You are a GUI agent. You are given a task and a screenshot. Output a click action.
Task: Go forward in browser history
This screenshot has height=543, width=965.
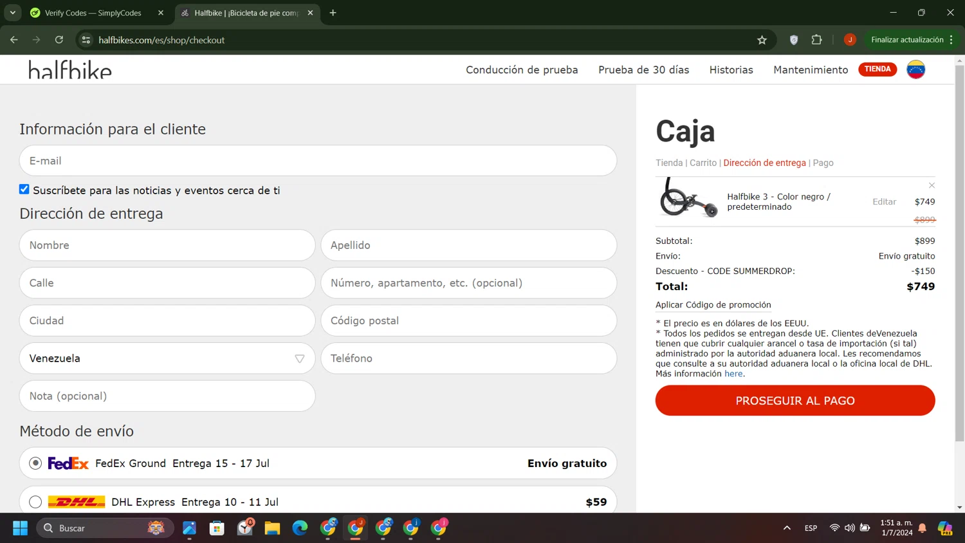coord(37,40)
